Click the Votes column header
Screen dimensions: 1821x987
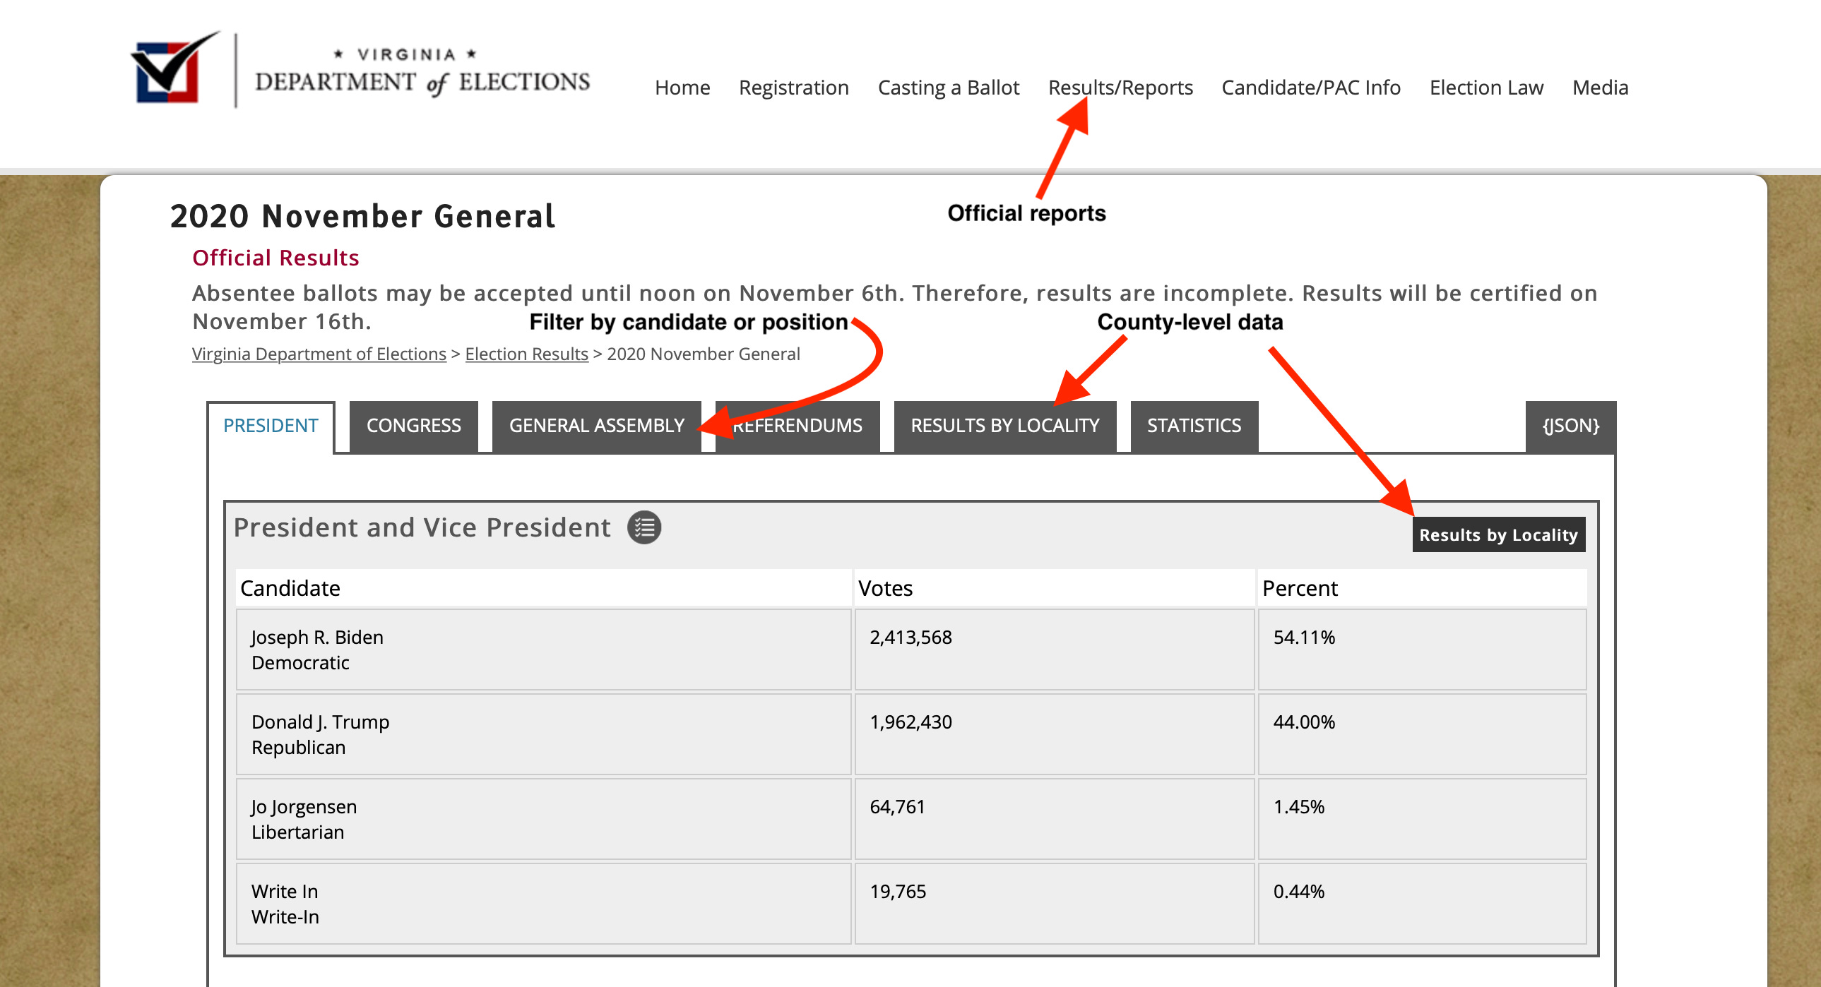1054,588
